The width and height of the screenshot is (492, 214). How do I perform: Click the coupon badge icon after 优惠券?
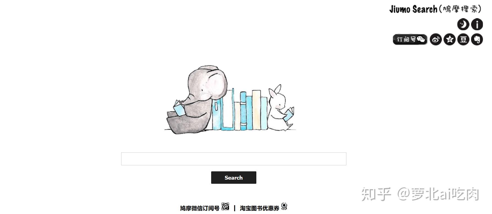point(284,207)
